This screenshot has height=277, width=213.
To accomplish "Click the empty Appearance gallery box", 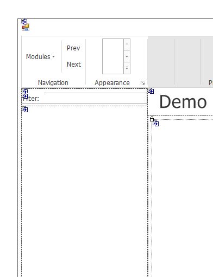I will click(x=113, y=56).
